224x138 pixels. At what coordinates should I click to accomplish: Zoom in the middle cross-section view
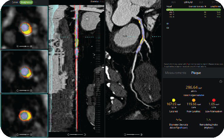point(31,90)
